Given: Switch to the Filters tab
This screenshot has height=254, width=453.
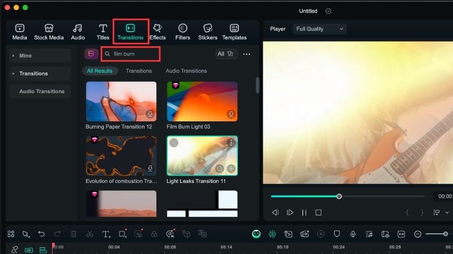Looking at the screenshot, I should (182, 32).
